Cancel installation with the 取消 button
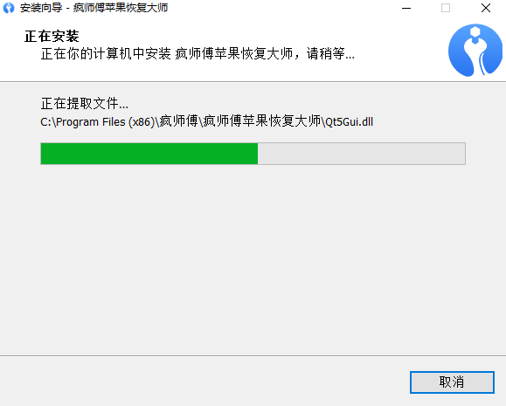Screen dimensions: 506x406 452,382
